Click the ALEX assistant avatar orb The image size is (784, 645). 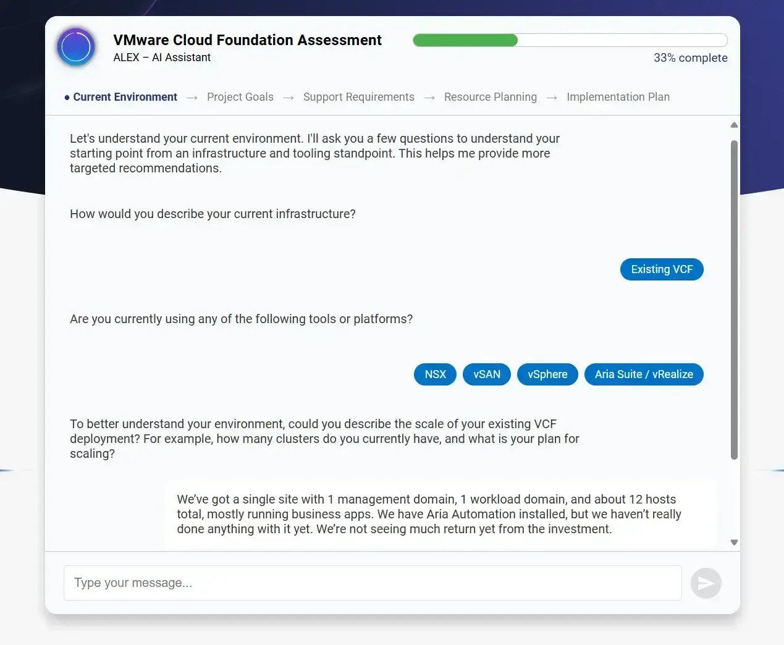76,47
